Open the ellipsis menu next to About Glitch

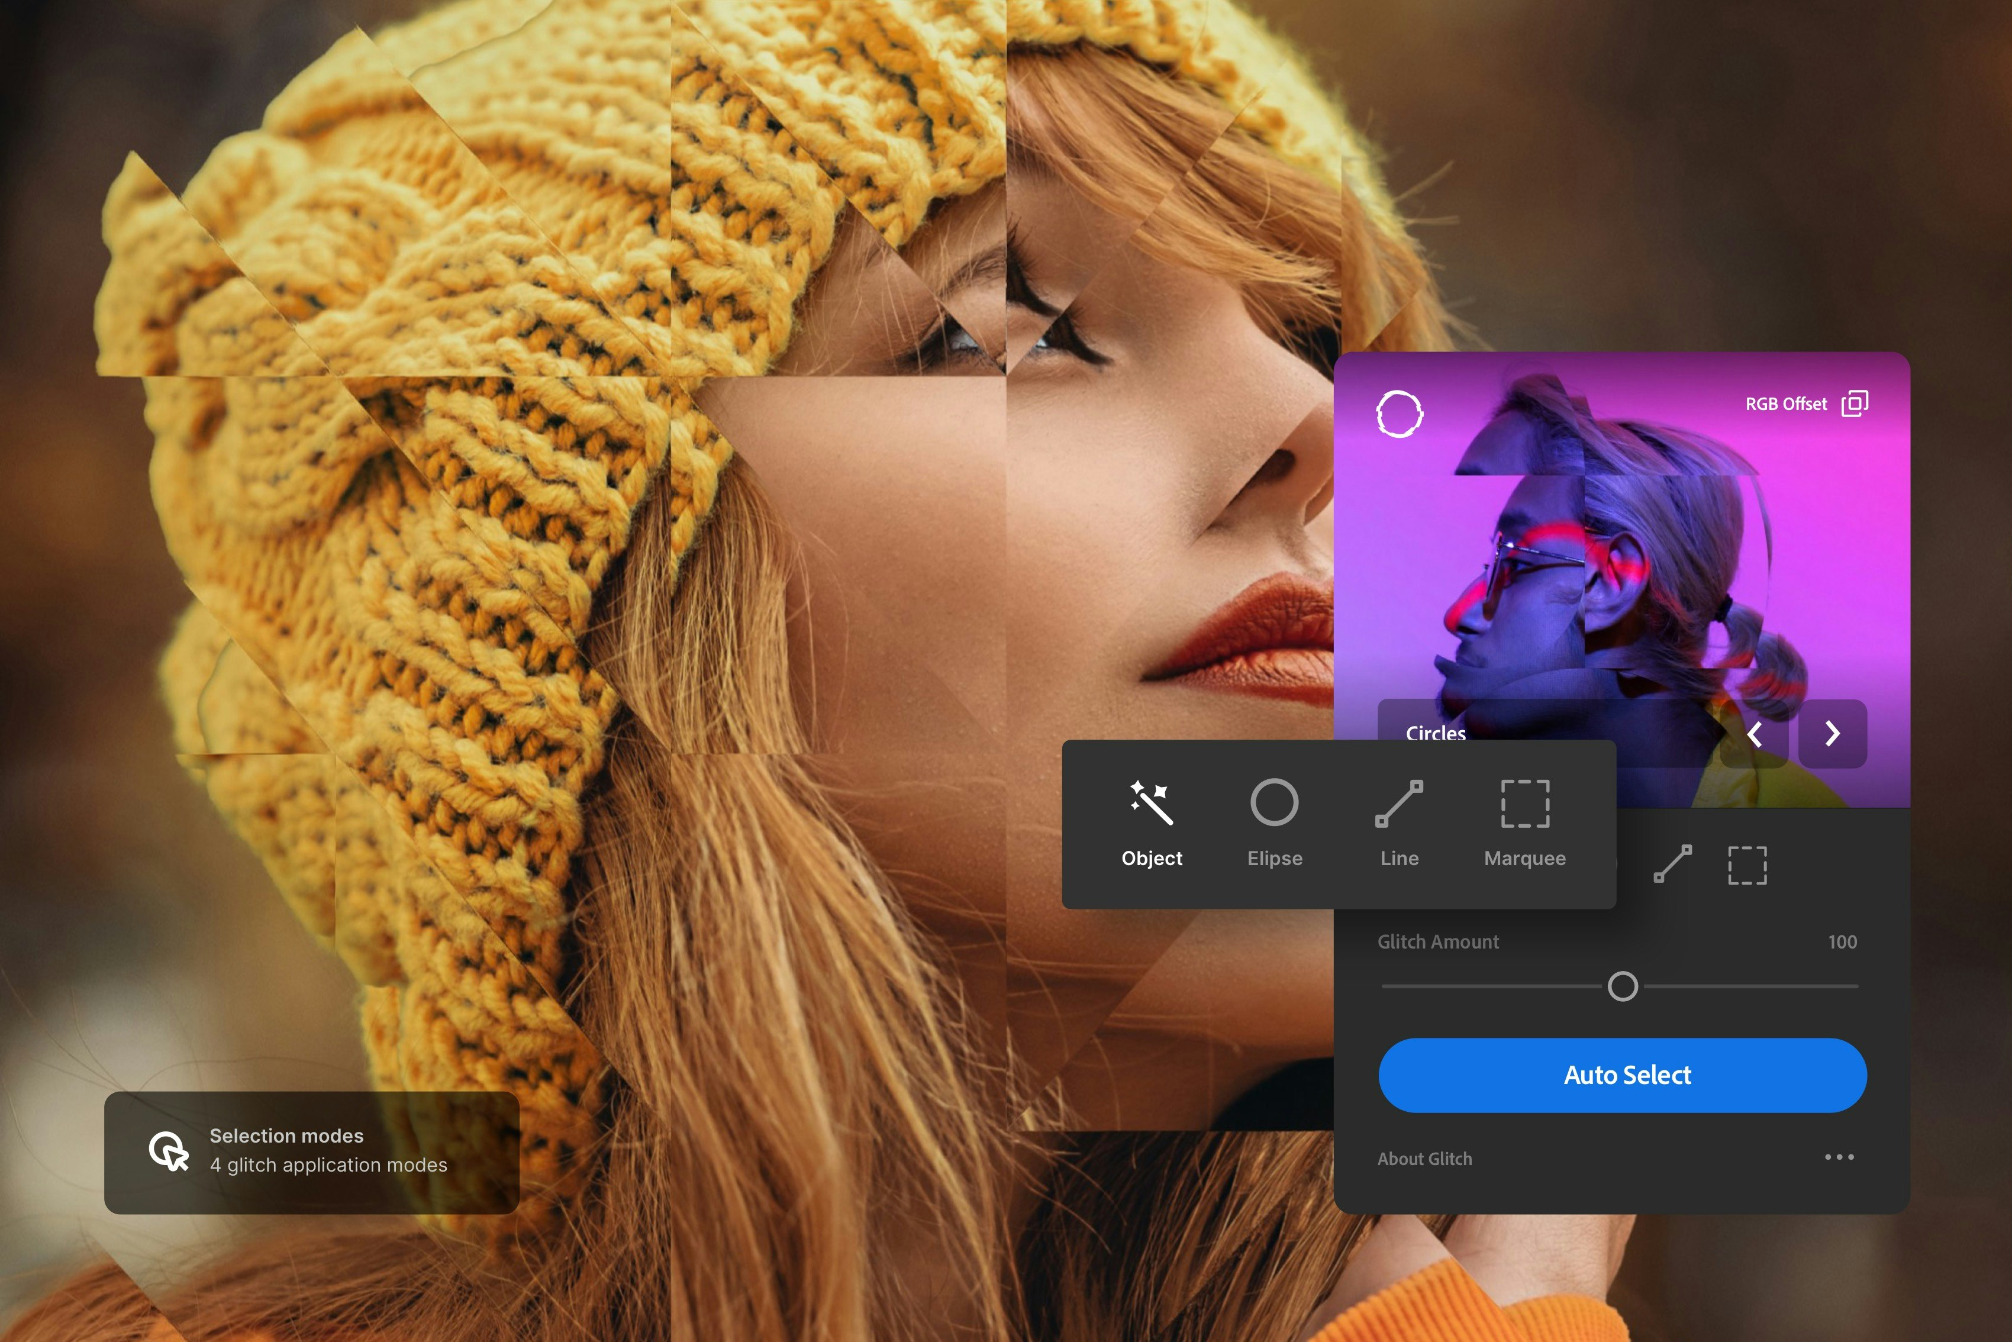tap(1840, 1157)
